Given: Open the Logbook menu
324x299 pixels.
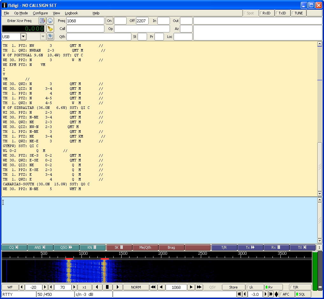Looking at the screenshot, I should tap(72, 13).
